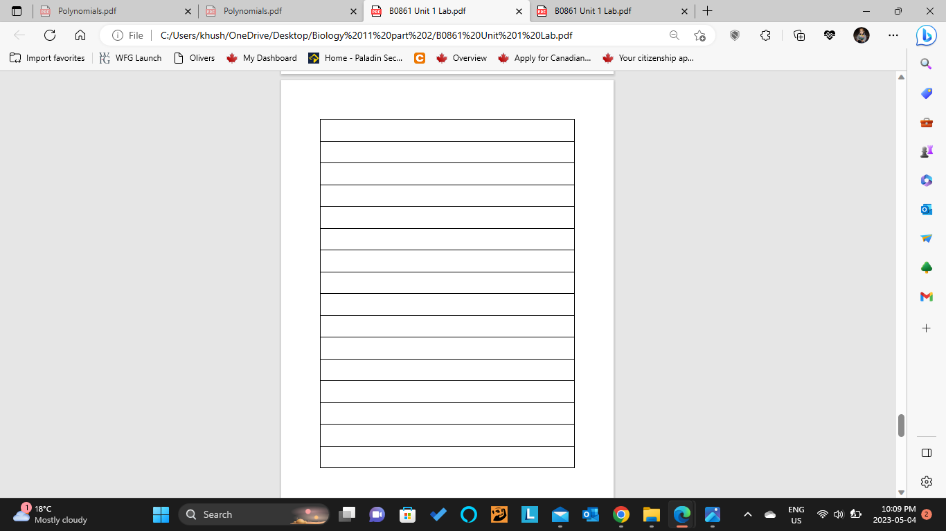946x531 pixels.
Task: Open Microsoft 365 from the sidebar
Action: click(x=926, y=180)
